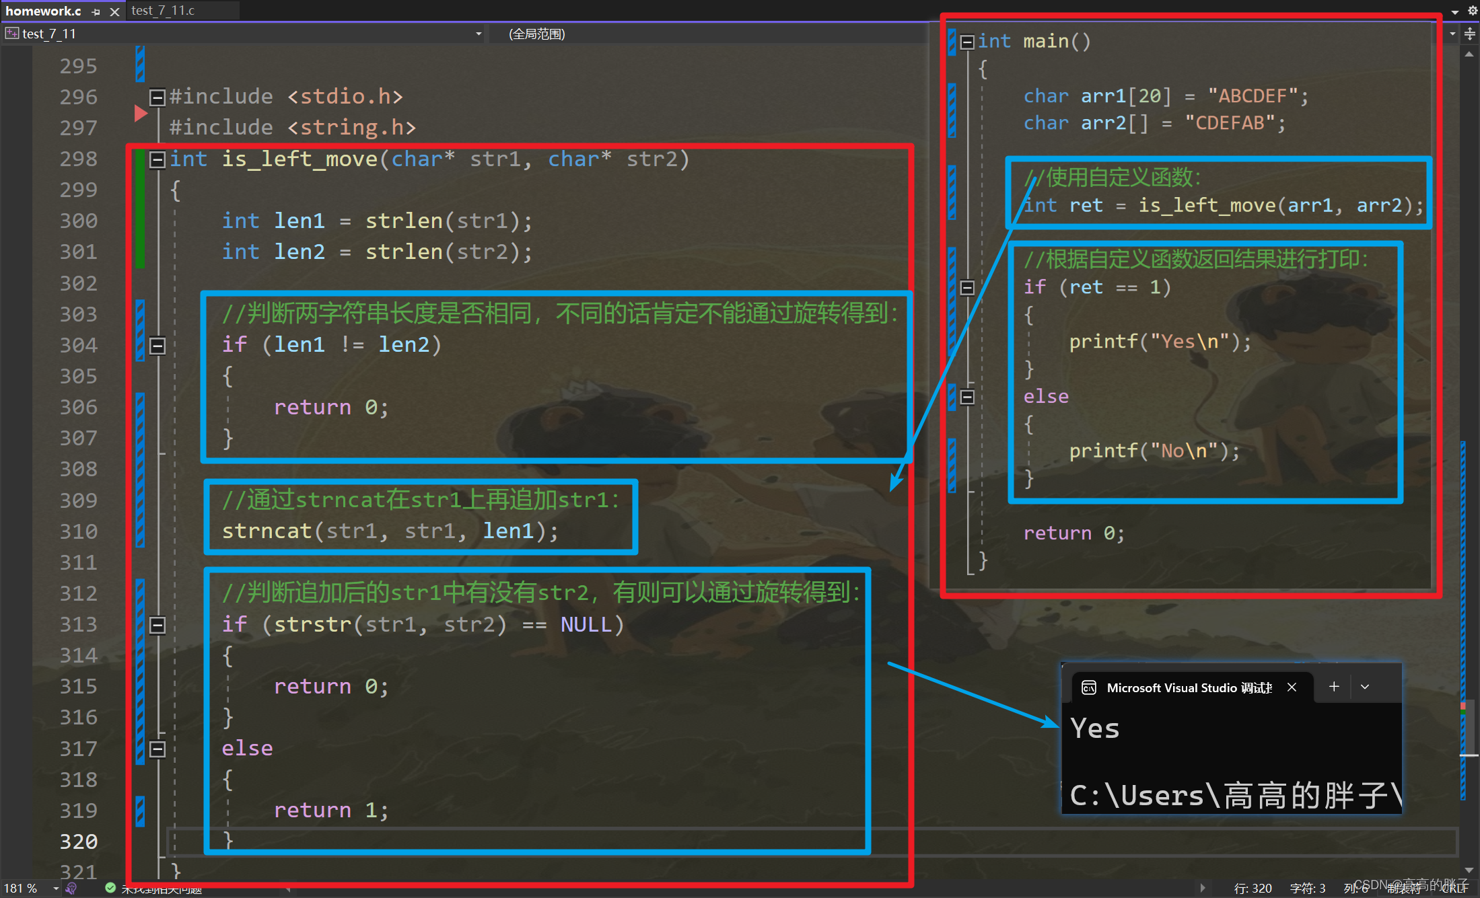Close the Microsoft Visual Studio debug console tab
This screenshot has height=898, width=1480.
coord(1292,687)
